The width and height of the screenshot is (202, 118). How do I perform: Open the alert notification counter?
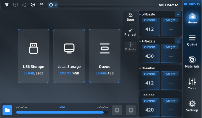[53, 5]
